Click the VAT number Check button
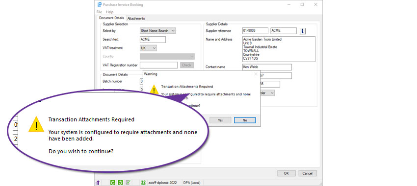The width and height of the screenshot is (417, 186). coord(187,65)
